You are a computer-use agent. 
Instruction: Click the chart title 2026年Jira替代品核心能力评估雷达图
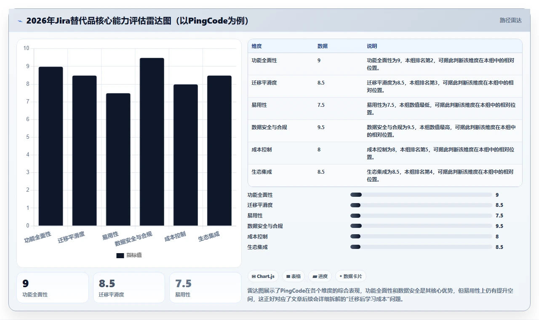138,21
